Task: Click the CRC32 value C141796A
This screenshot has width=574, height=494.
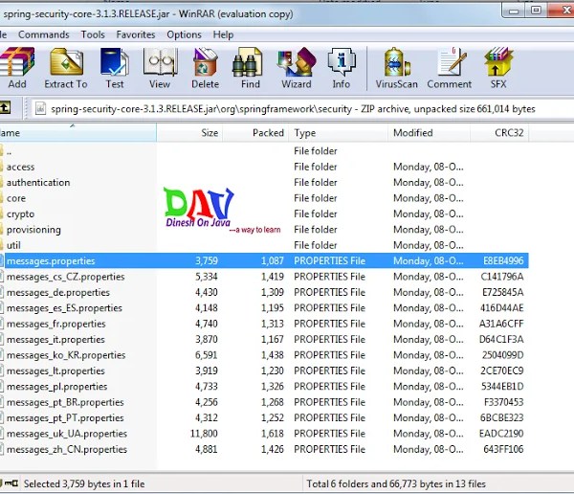Action: point(502,277)
